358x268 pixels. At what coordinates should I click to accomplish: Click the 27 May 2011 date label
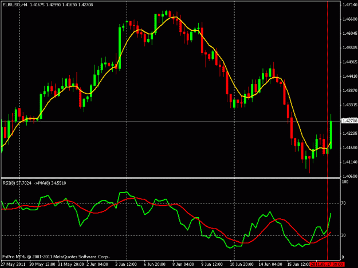(x=13, y=265)
